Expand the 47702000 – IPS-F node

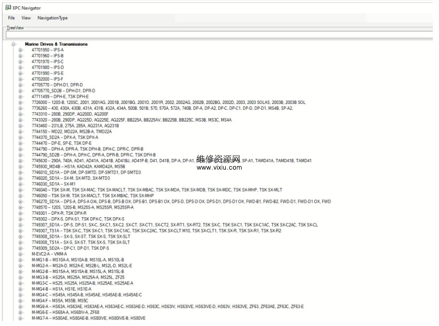[x=20, y=79]
